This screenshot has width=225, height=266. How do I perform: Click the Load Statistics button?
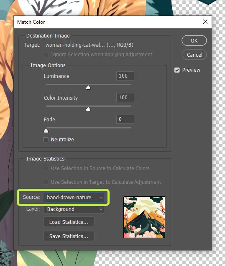tap(69, 222)
